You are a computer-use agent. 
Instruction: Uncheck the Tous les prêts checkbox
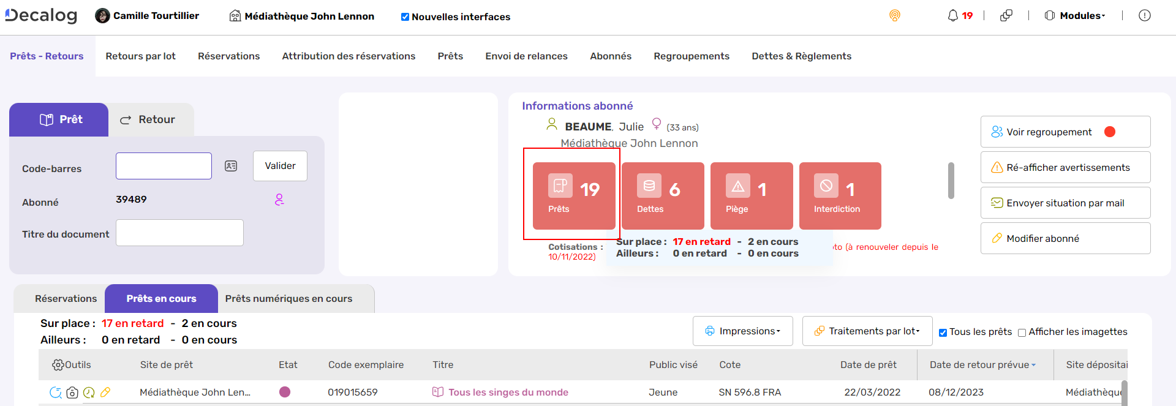pos(943,333)
